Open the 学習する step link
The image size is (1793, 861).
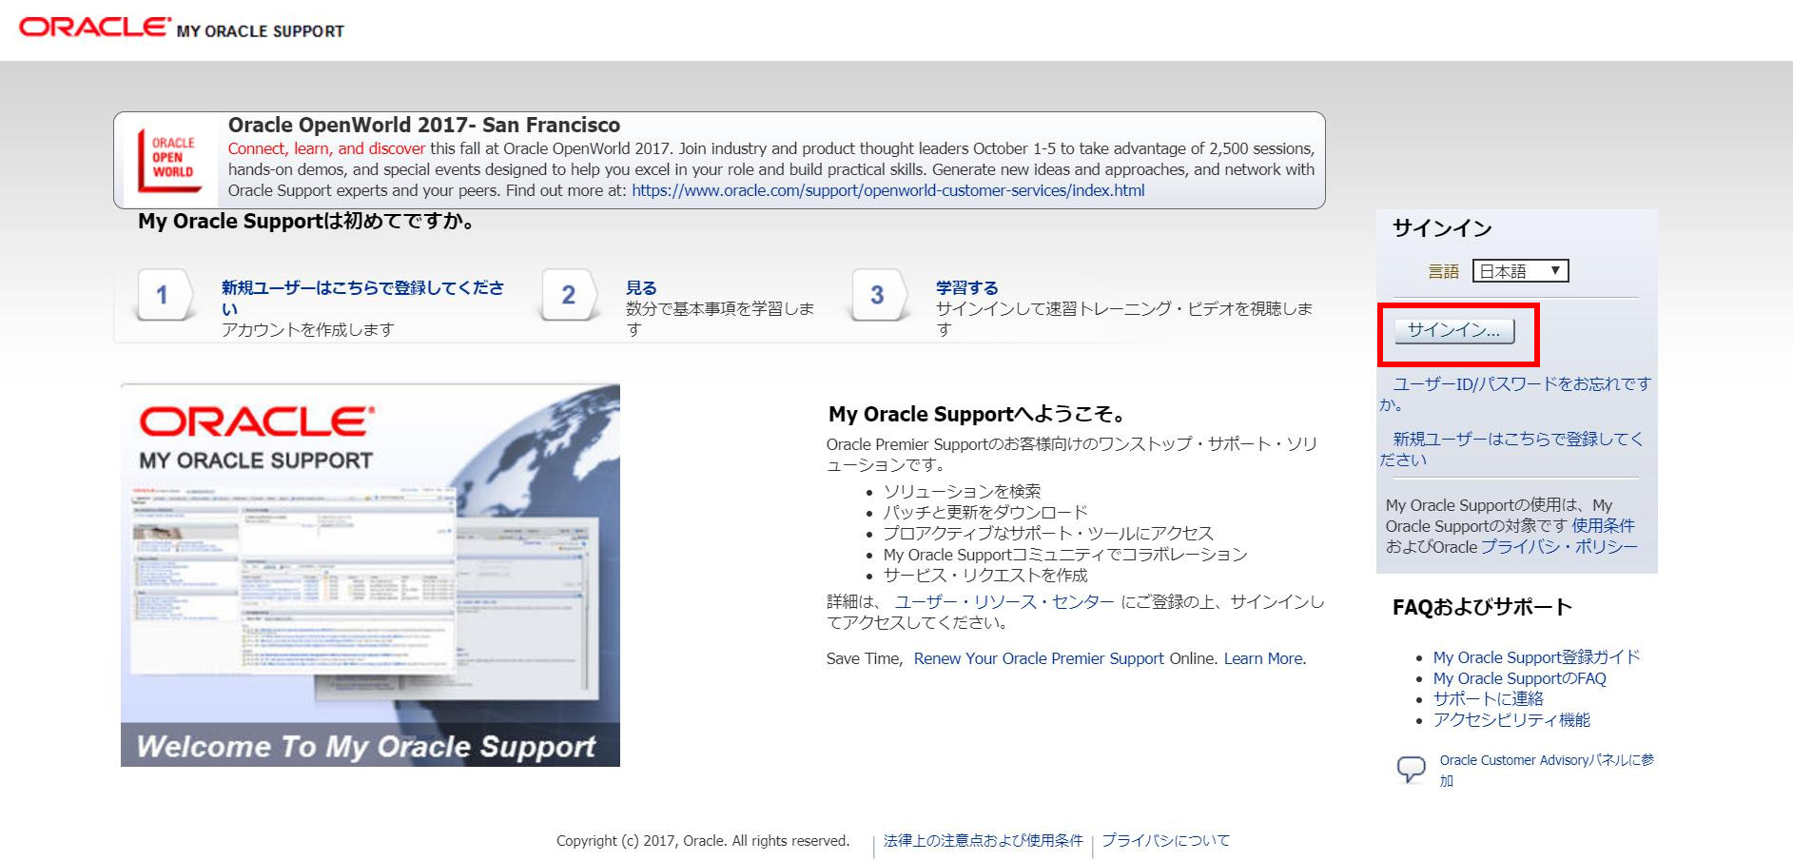966,288
